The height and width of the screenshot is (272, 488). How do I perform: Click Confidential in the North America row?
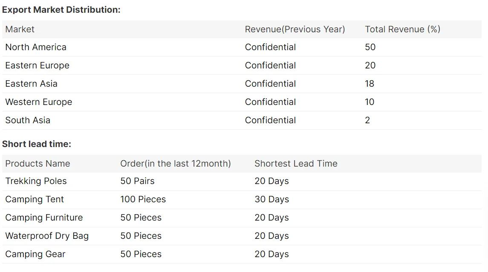270,47
